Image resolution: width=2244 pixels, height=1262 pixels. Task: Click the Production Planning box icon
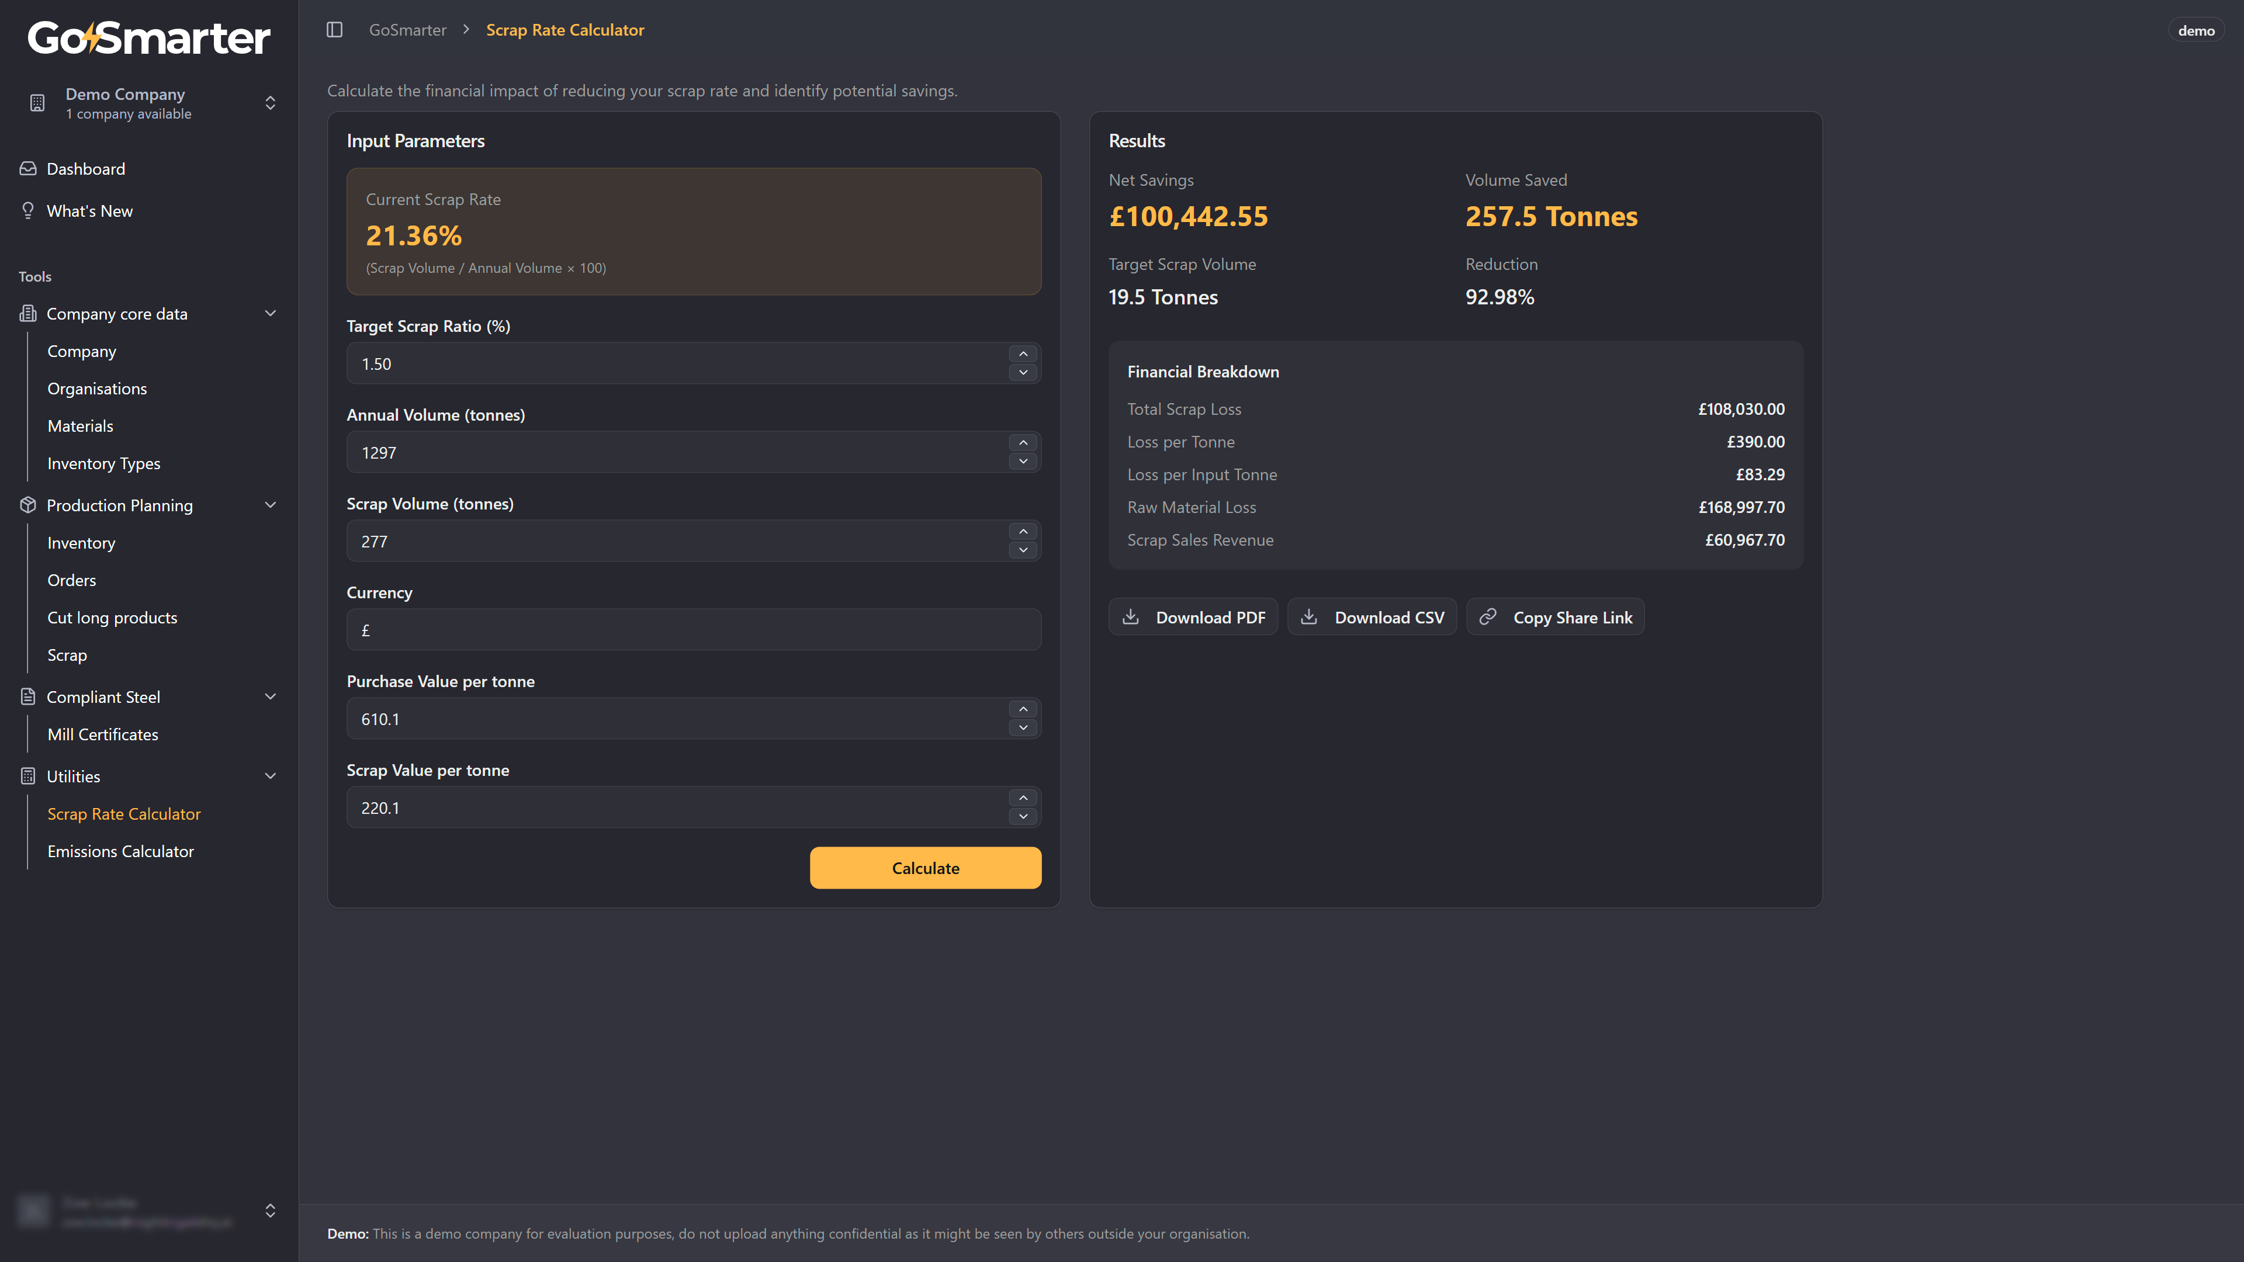(28, 505)
